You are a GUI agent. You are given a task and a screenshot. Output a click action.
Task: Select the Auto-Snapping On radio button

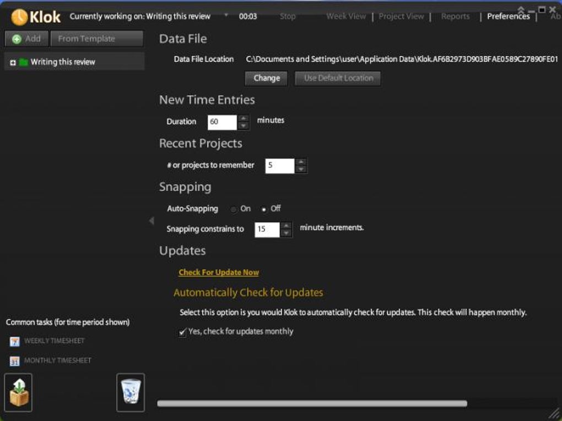tap(234, 210)
